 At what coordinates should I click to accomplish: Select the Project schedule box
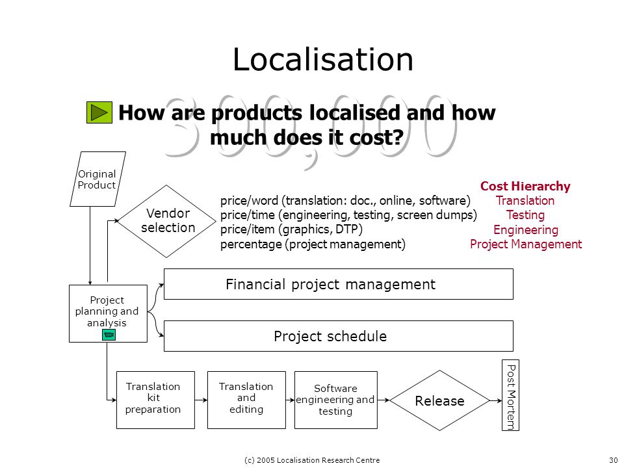pyautogui.click(x=339, y=336)
